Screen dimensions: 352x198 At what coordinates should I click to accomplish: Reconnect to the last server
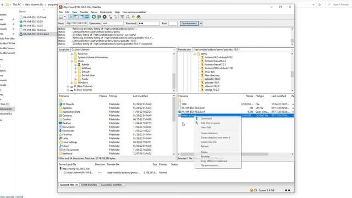pyautogui.click(x=116, y=17)
